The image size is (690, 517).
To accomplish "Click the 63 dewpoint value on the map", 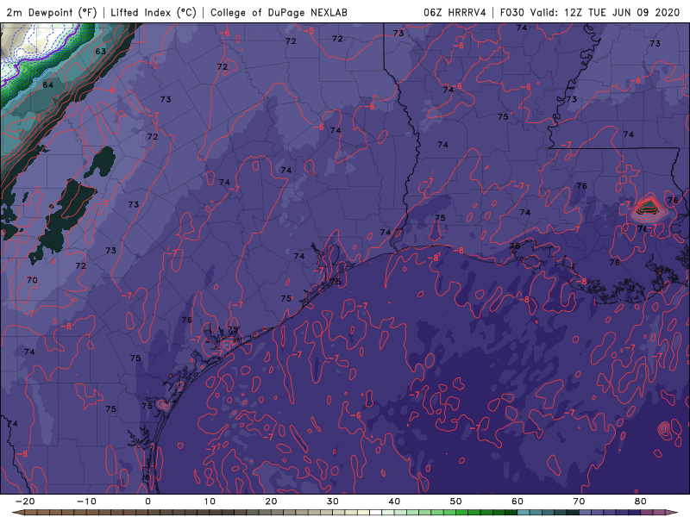I will 101,52.
